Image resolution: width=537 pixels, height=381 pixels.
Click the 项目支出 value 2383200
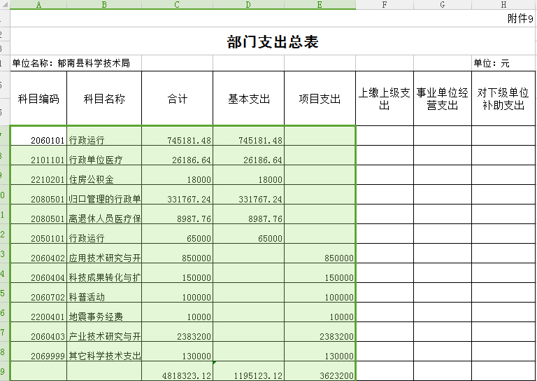tap(320, 336)
